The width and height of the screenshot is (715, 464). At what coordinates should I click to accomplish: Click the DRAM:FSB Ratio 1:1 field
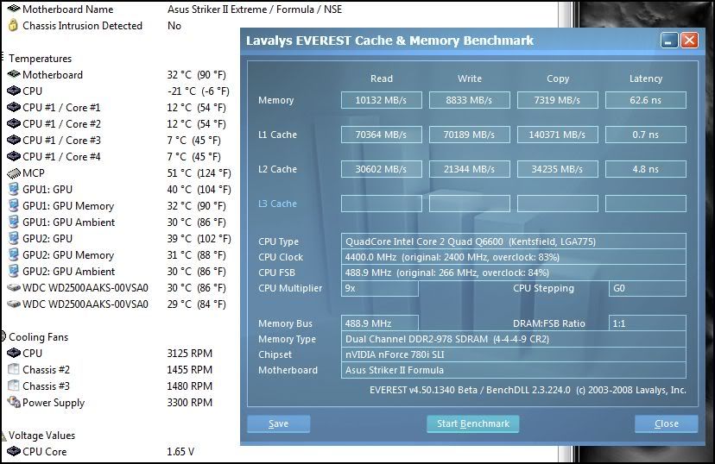[x=647, y=323]
